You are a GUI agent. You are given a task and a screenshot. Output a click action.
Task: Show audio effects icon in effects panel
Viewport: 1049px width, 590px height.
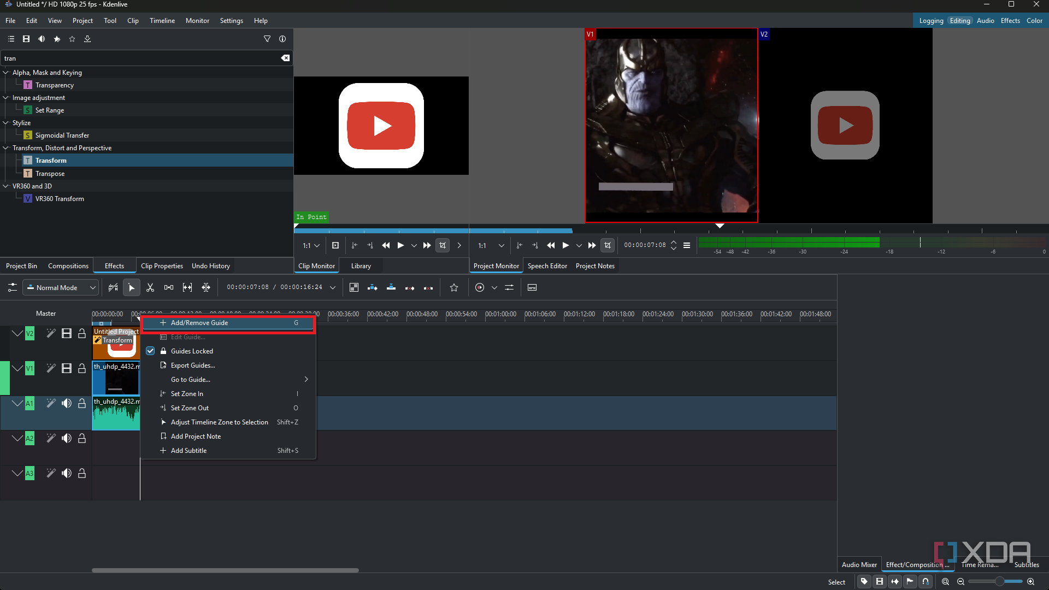[42, 39]
